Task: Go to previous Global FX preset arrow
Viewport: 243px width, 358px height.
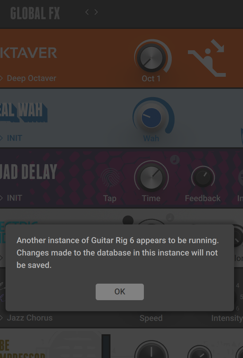Action: click(x=87, y=12)
